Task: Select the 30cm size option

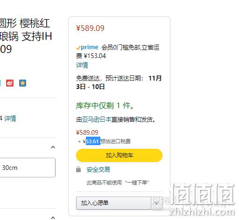Action: click(x=28, y=168)
